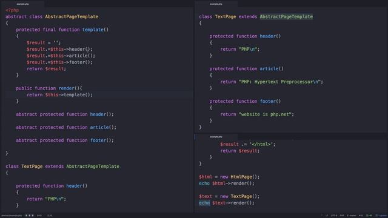Click the '$html = new HtmlPage();' line
This screenshot has height=218, width=388.
229,177
